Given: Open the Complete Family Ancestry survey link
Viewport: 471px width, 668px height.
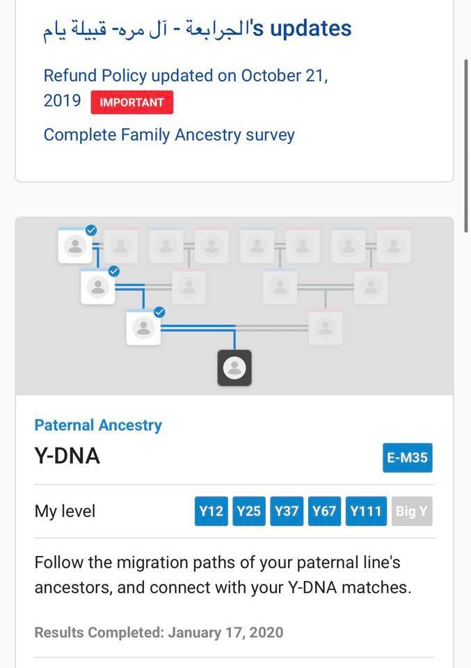Looking at the screenshot, I should point(169,134).
